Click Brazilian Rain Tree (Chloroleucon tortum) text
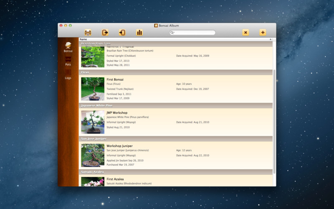334x209 pixels. pyautogui.click(x=130, y=51)
